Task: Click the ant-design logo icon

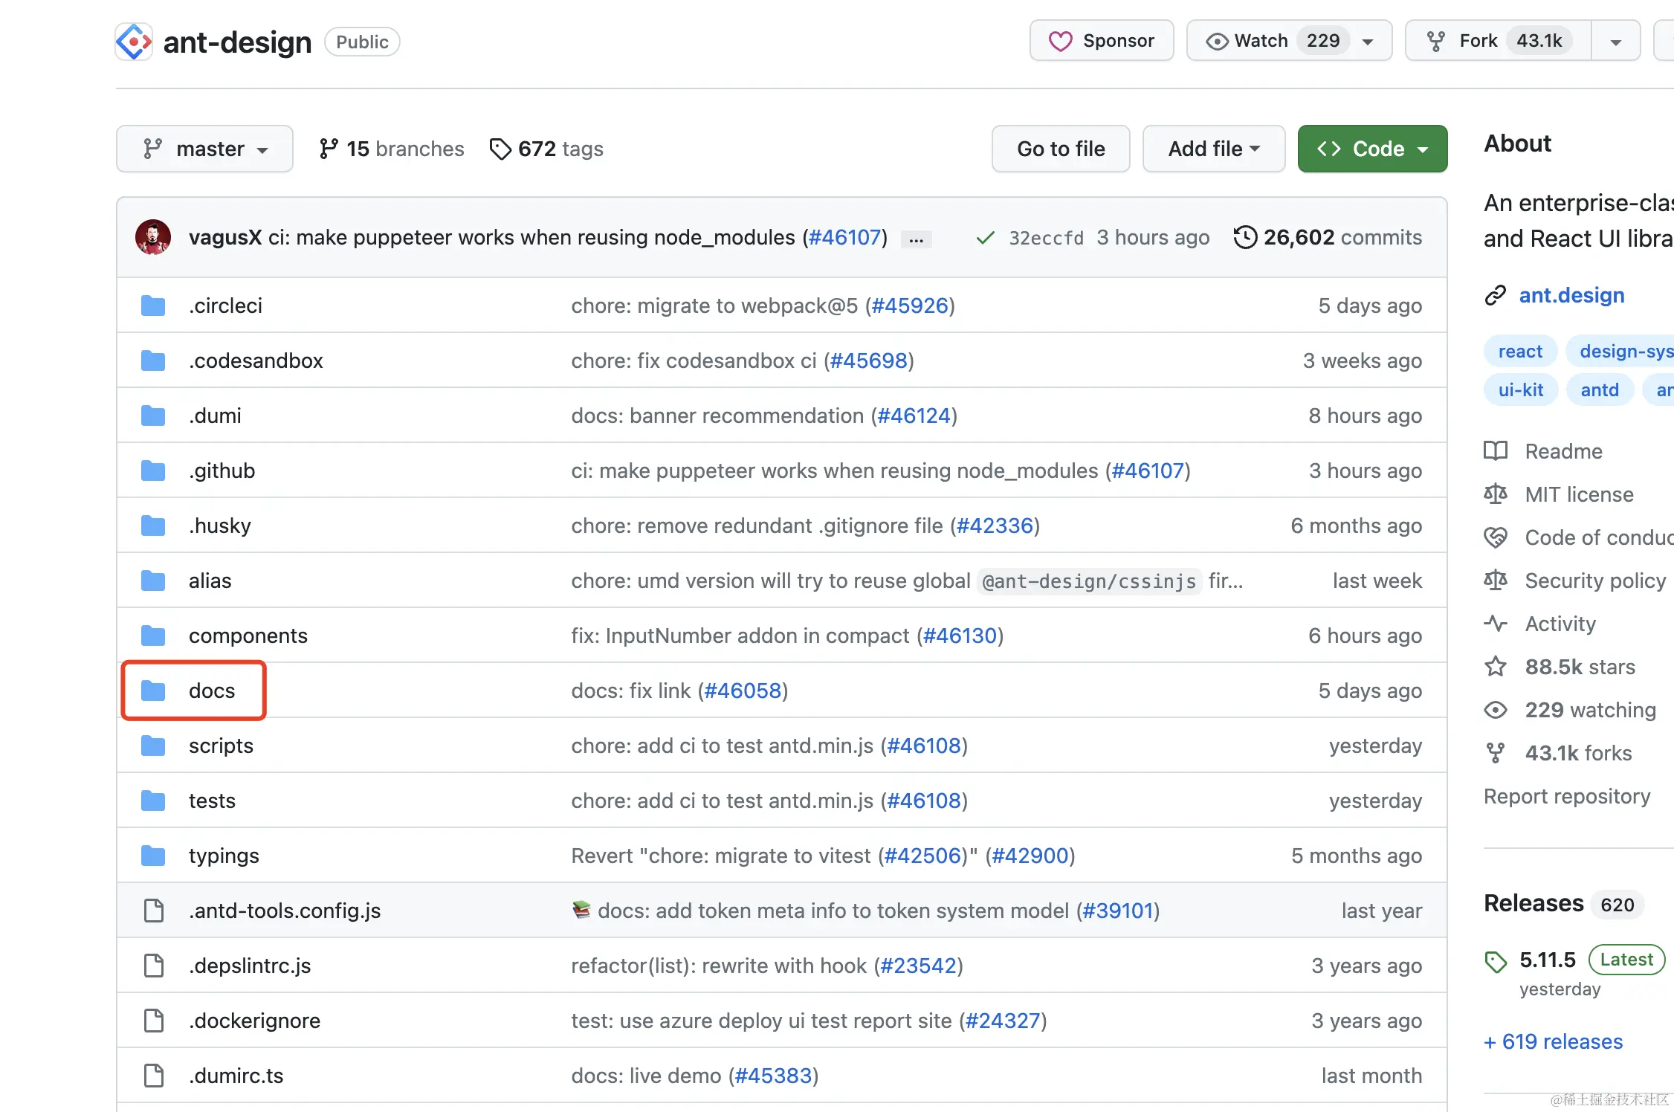Action: [134, 42]
